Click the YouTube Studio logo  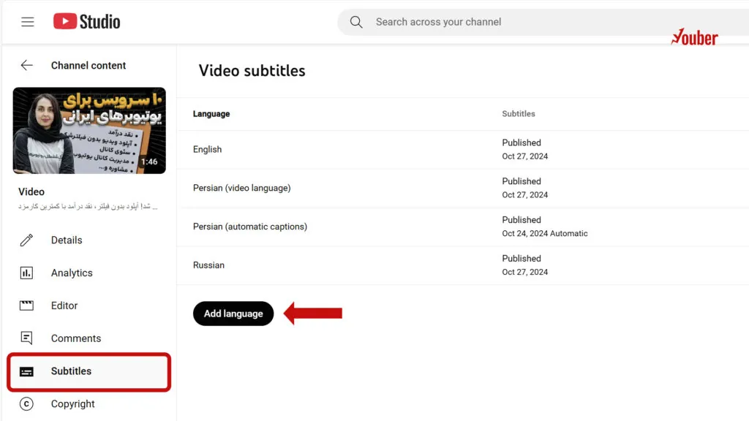pos(86,21)
